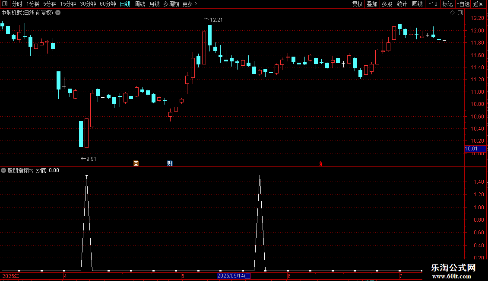Image resolution: width=488 pixels, height=281 pixels.
Task: Open F10 company information
Action: pyautogui.click(x=433, y=4)
